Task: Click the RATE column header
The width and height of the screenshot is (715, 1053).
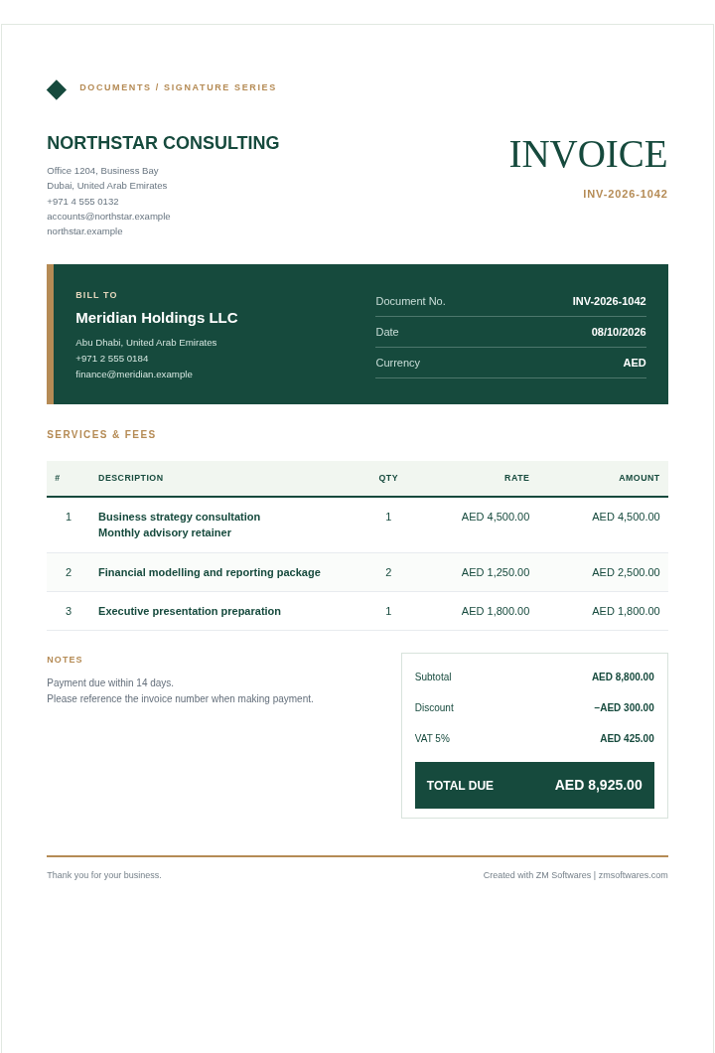Action: [517, 478]
